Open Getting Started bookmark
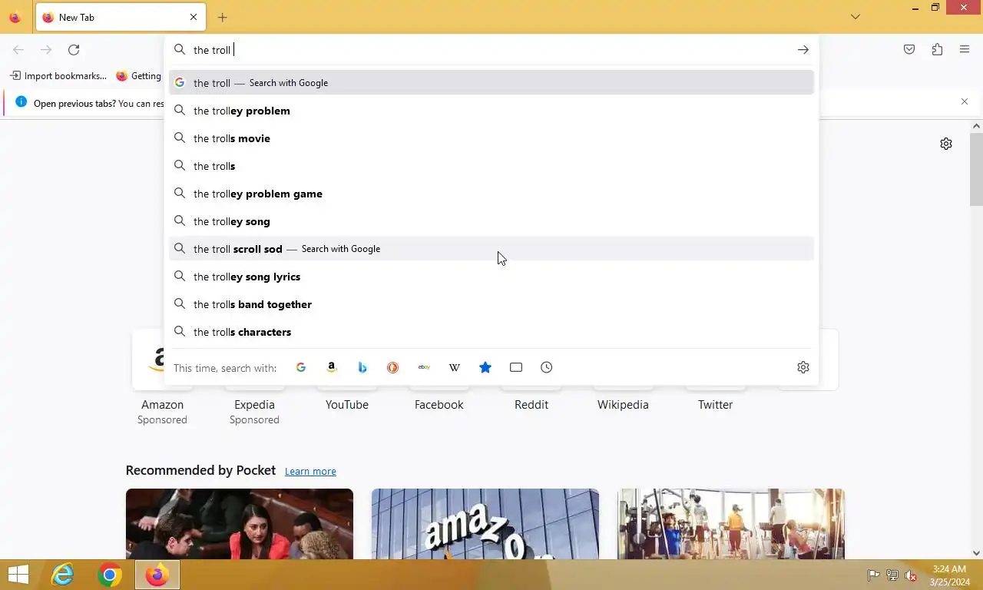 tap(138, 76)
